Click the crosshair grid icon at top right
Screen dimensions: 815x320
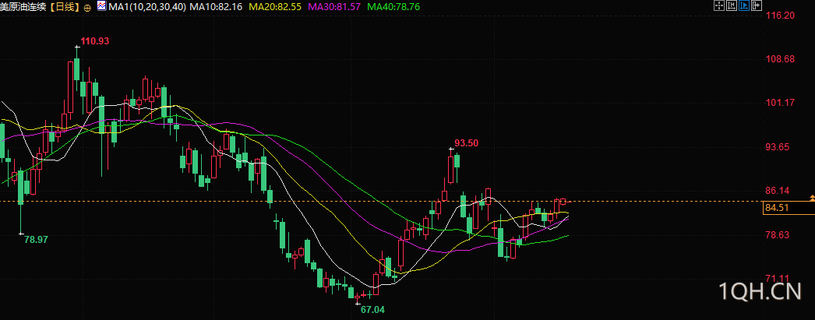point(719,5)
